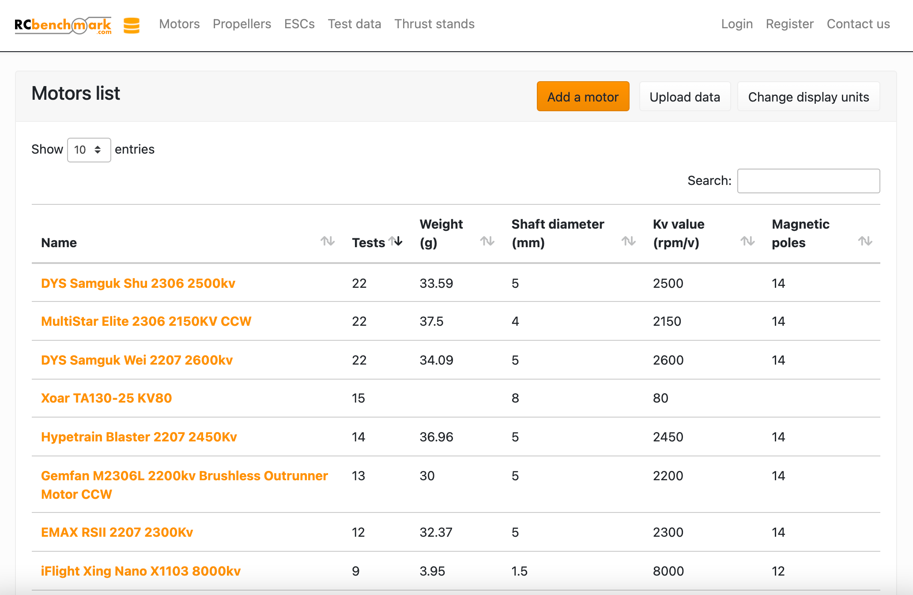This screenshot has height=595, width=913.
Task: Click the Magnetic poles sort arrows
Action: click(864, 242)
